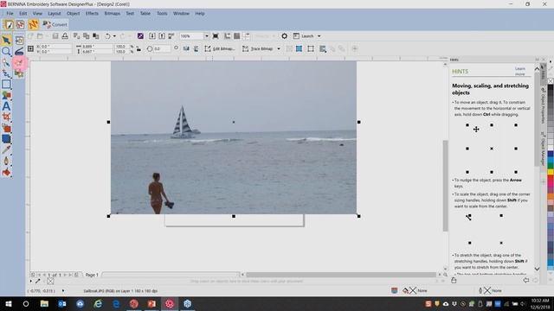554x311 pixels.
Task: Open the Object menu
Action: 73,14
